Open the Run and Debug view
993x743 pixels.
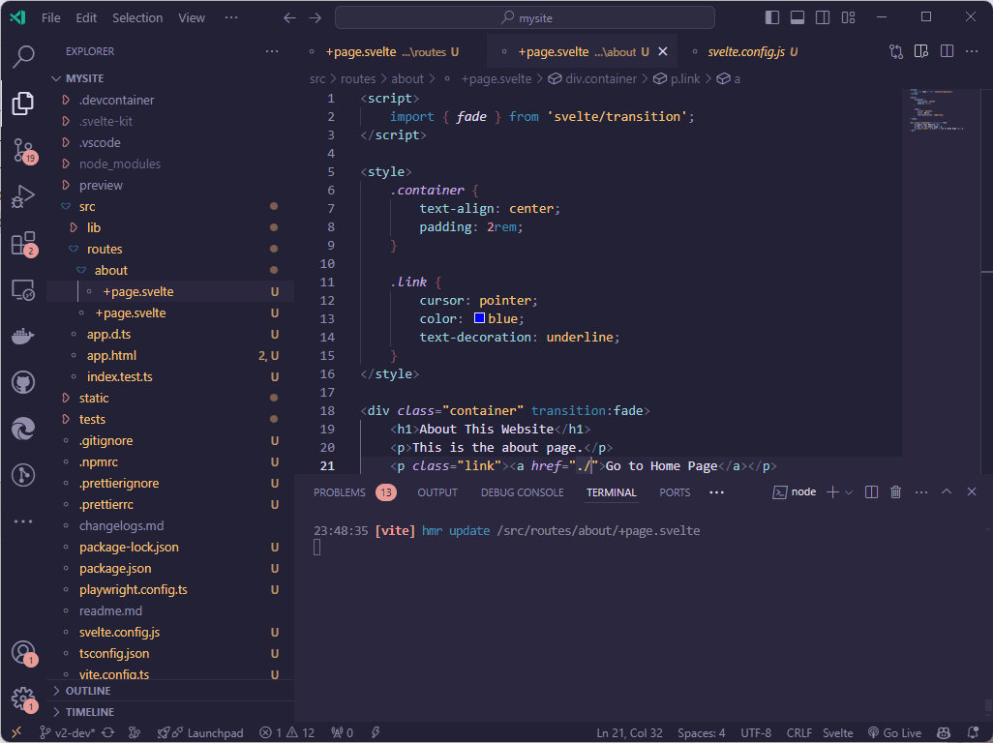pyautogui.click(x=23, y=197)
